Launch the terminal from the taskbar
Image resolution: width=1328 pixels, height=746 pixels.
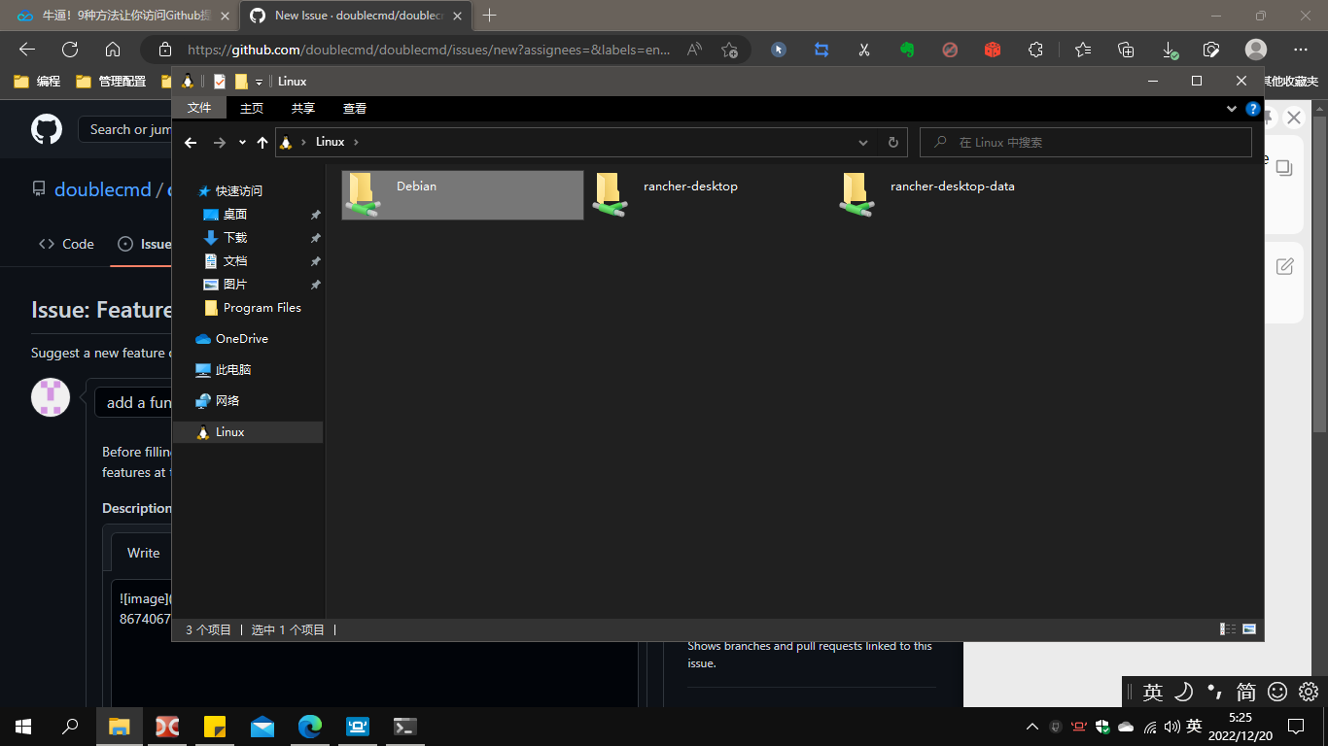[404, 727]
